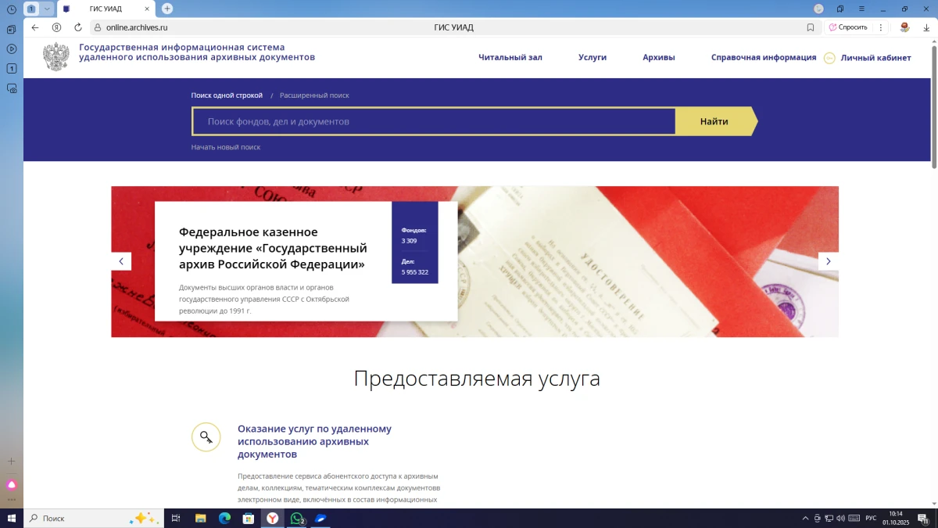Click the Начать новый поиск link
The height and width of the screenshot is (528, 938).
(x=226, y=147)
